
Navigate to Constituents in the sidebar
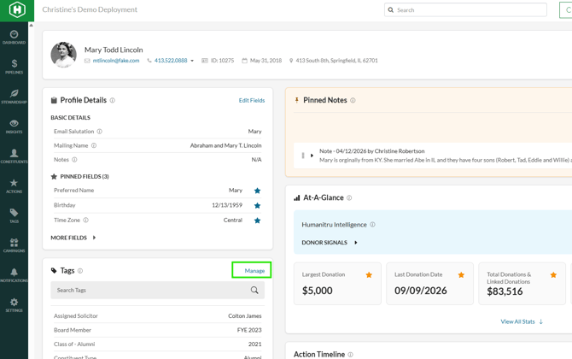[x=14, y=156]
